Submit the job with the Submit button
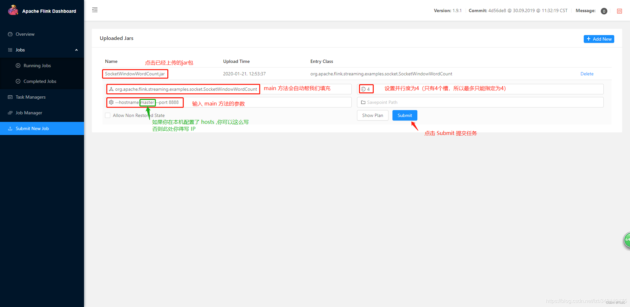Screen dimensions: 630x307 405,115
